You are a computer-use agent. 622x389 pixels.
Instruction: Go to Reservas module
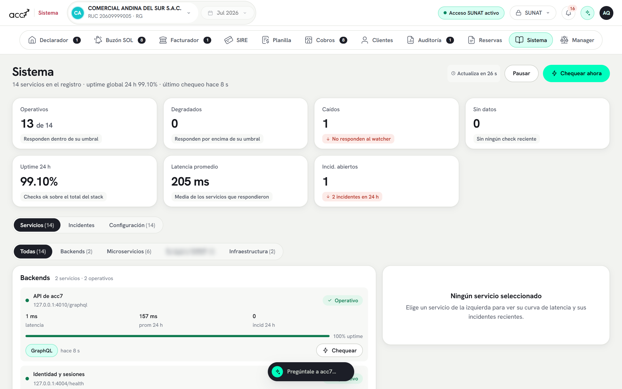click(x=485, y=40)
